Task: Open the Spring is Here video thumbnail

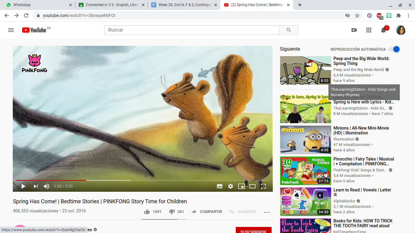Action: 306,109
